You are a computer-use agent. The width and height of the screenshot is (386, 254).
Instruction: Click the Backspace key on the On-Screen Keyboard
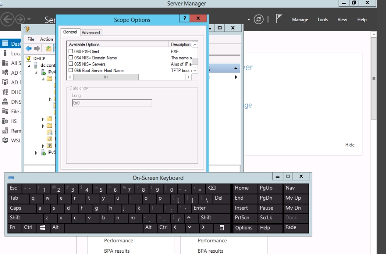218,188
